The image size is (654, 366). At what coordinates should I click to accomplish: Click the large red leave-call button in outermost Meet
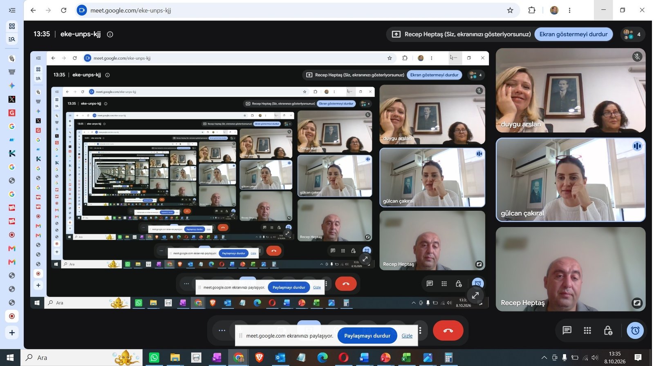tap(448, 331)
